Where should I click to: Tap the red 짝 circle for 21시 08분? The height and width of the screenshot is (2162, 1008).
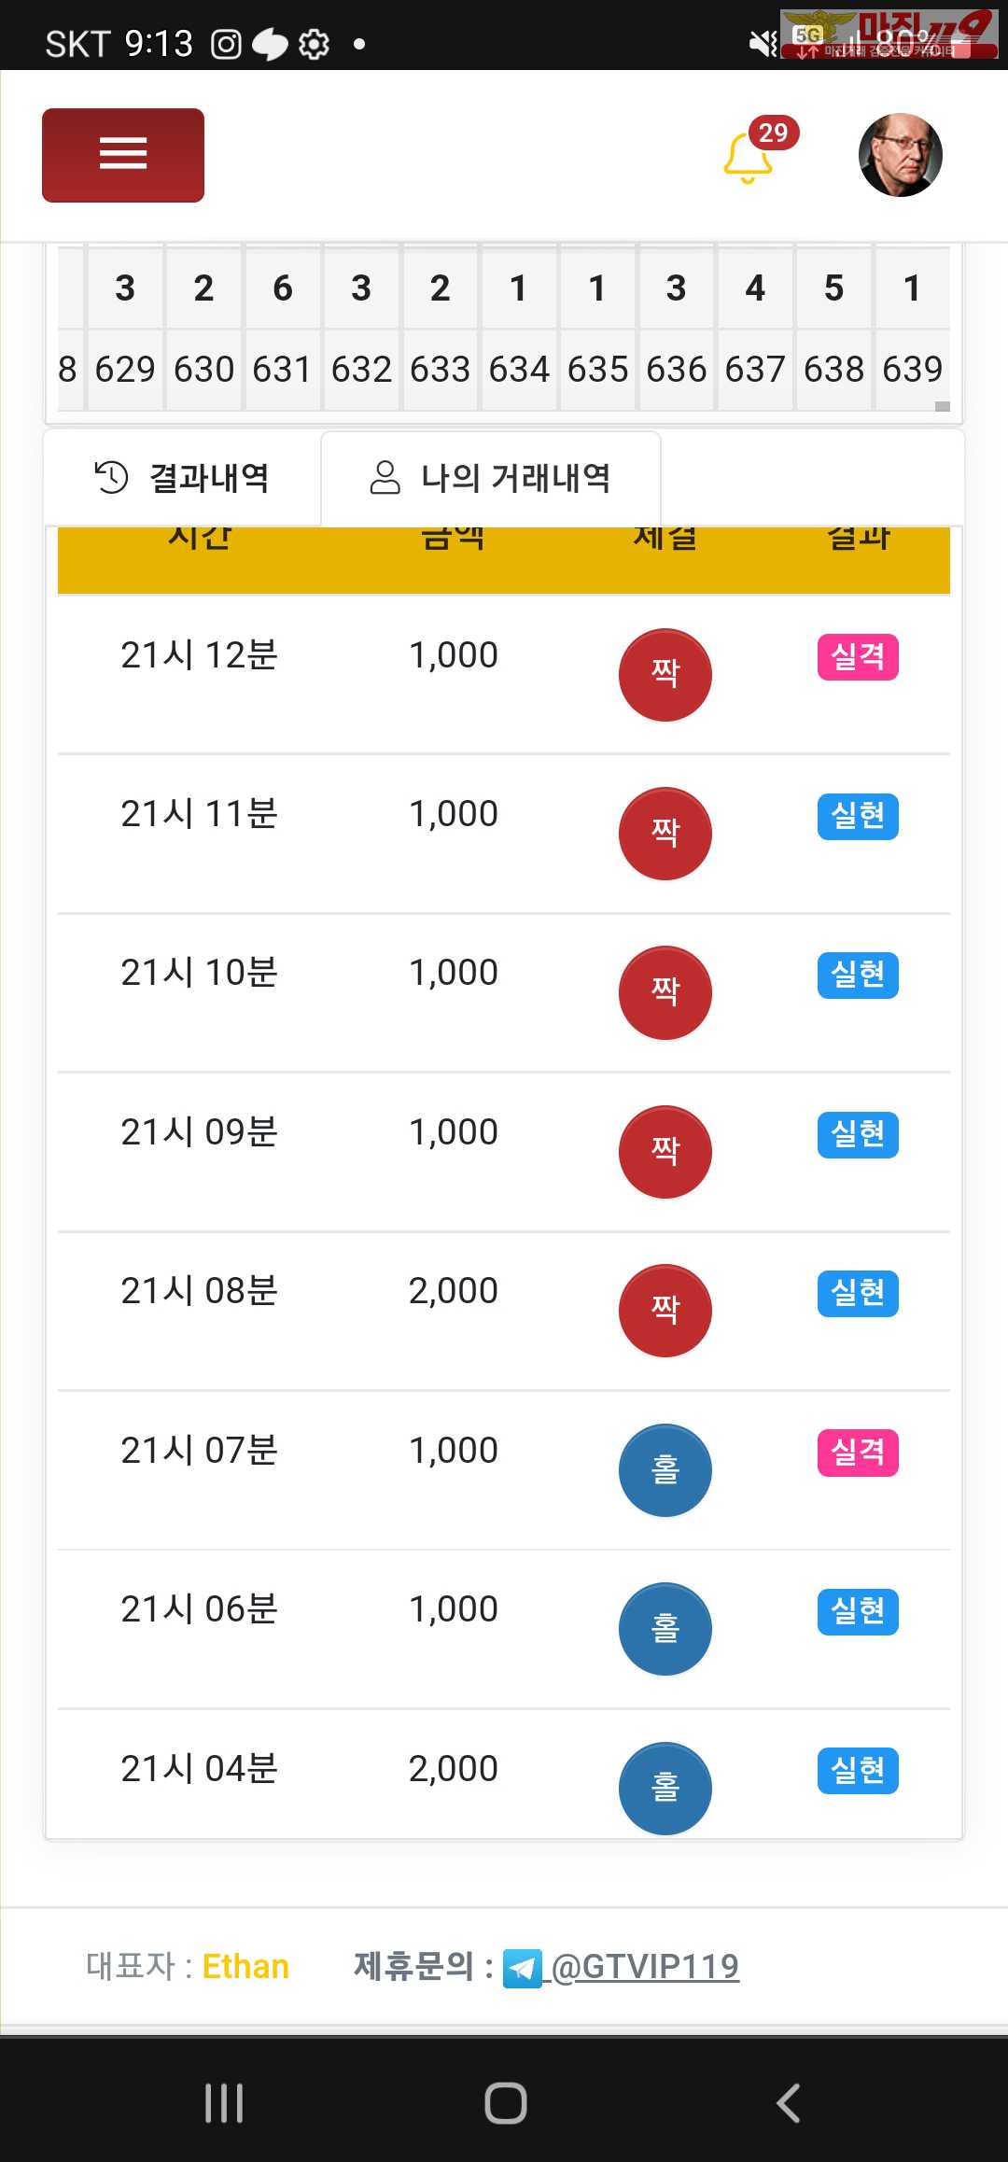click(665, 1311)
